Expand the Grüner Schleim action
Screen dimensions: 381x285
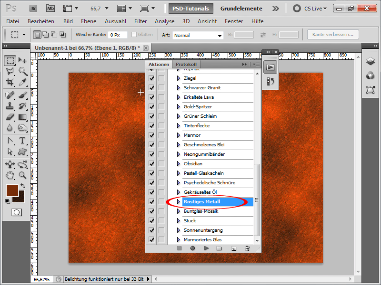click(x=179, y=116)
